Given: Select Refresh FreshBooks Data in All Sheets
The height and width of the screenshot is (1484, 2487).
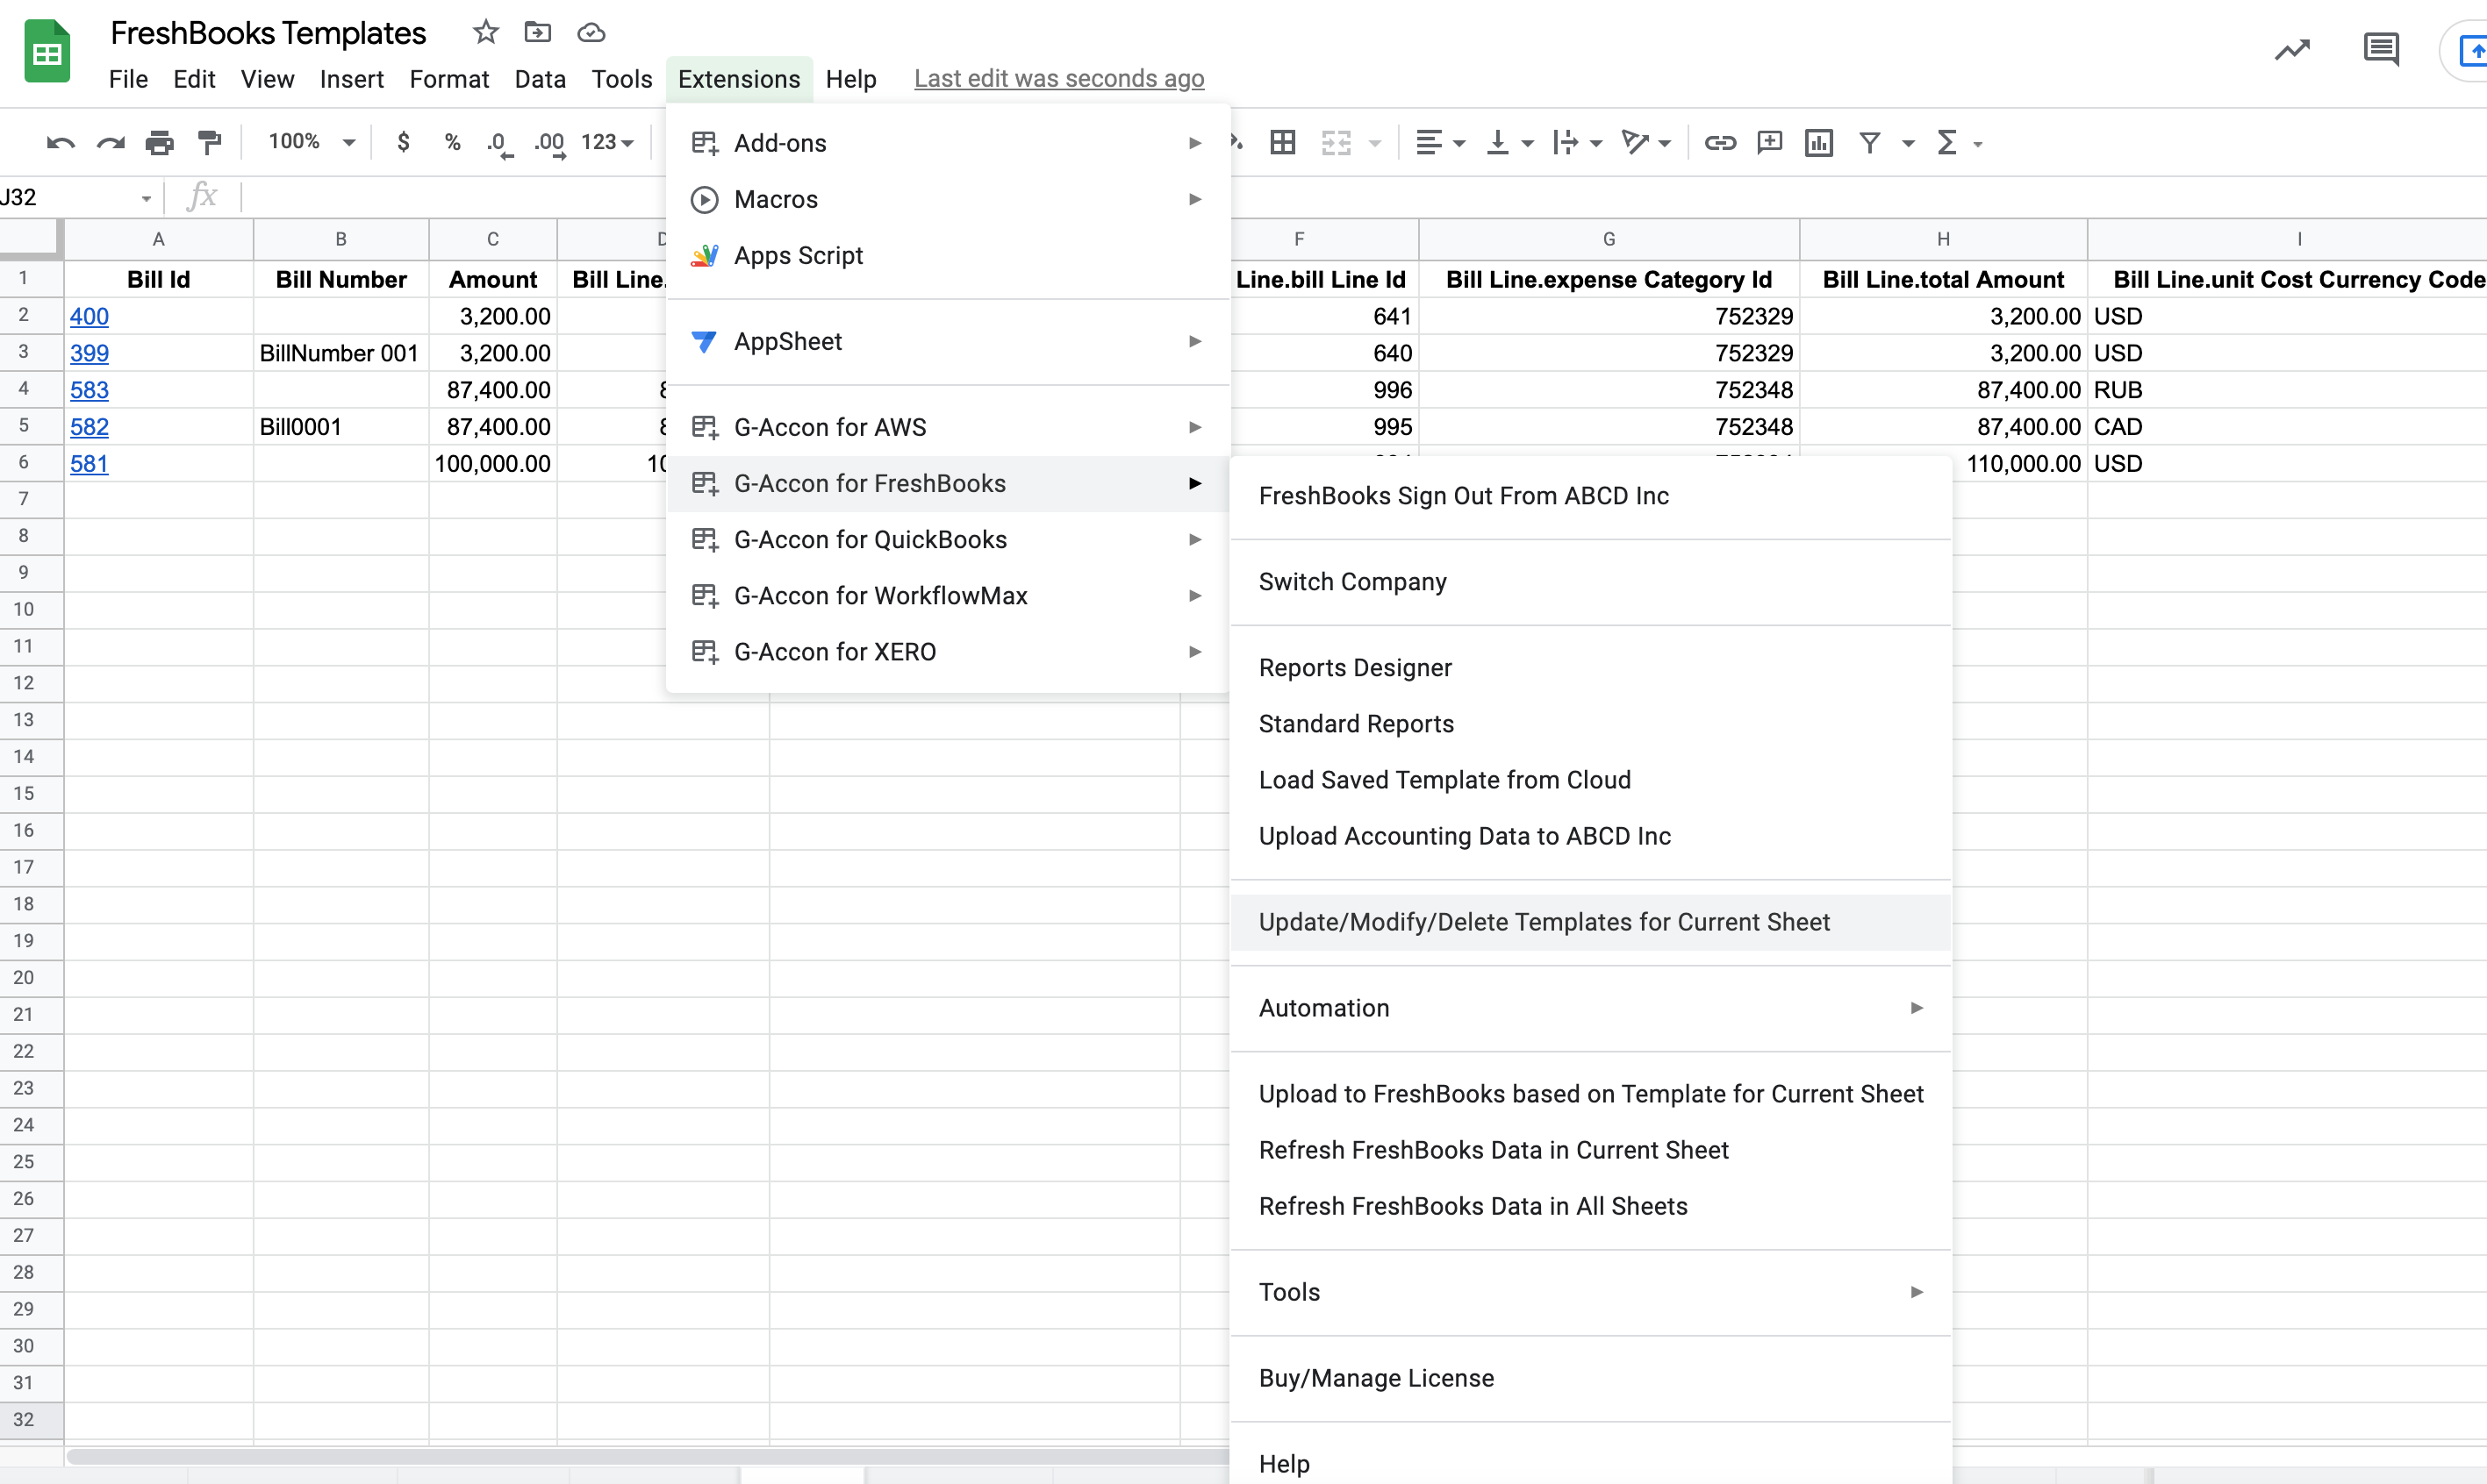Looking at the screenshot, I should point(1591,1206).
